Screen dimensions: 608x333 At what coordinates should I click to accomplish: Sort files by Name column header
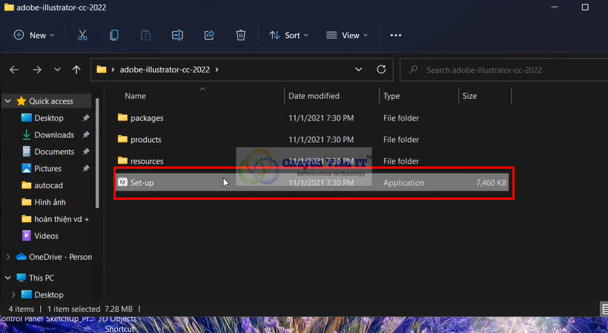135,95
